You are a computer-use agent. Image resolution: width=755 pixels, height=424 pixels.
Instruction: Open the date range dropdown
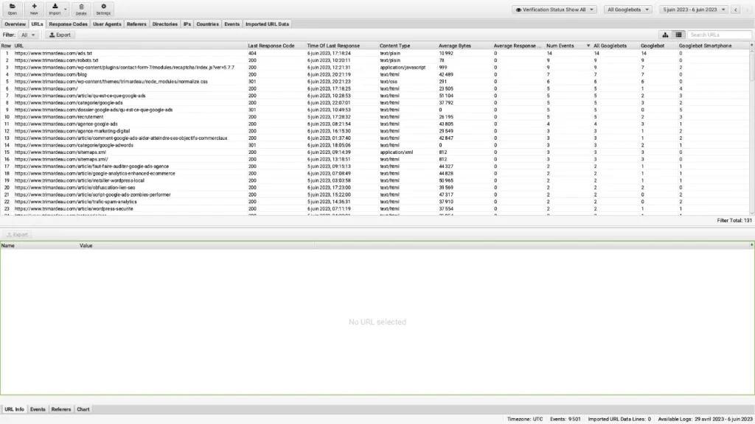tap(694, 10)
